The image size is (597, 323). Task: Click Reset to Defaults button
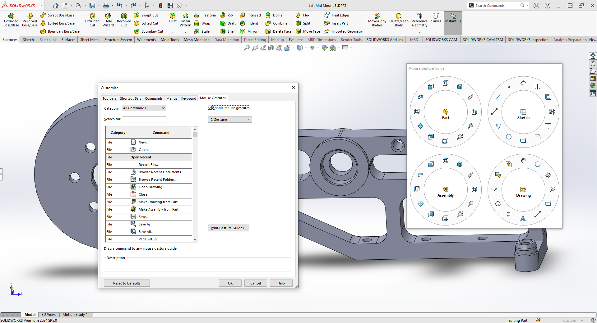(127, 283)
